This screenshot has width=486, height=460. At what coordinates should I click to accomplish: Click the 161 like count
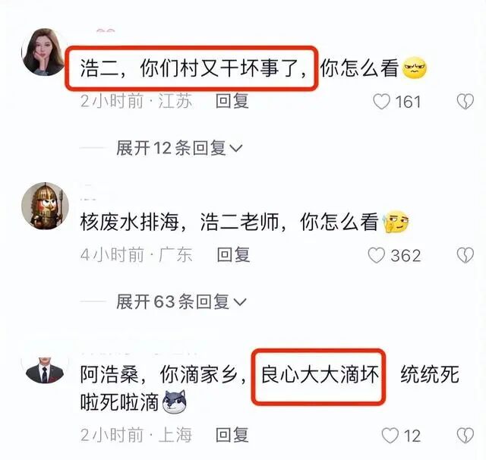tap(408, 102)
